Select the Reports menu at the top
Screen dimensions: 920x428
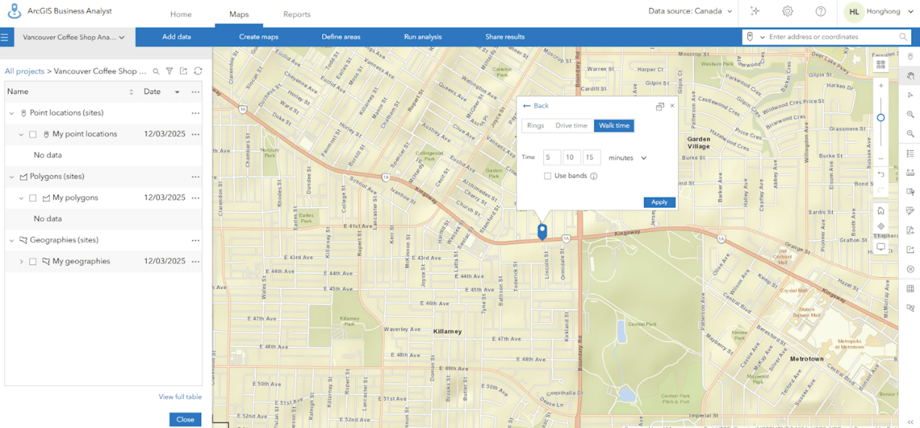pyautogui.click(x=297, y=14)
